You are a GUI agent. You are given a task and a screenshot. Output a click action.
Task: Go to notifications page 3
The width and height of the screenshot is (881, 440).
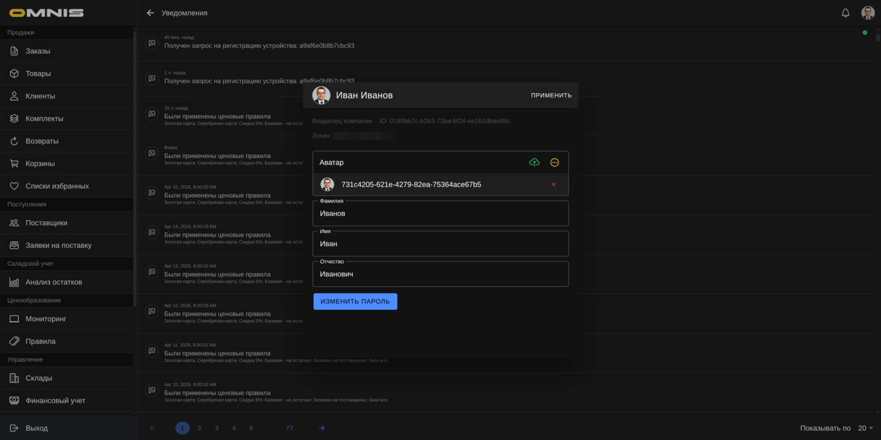[x=217, y=428]
